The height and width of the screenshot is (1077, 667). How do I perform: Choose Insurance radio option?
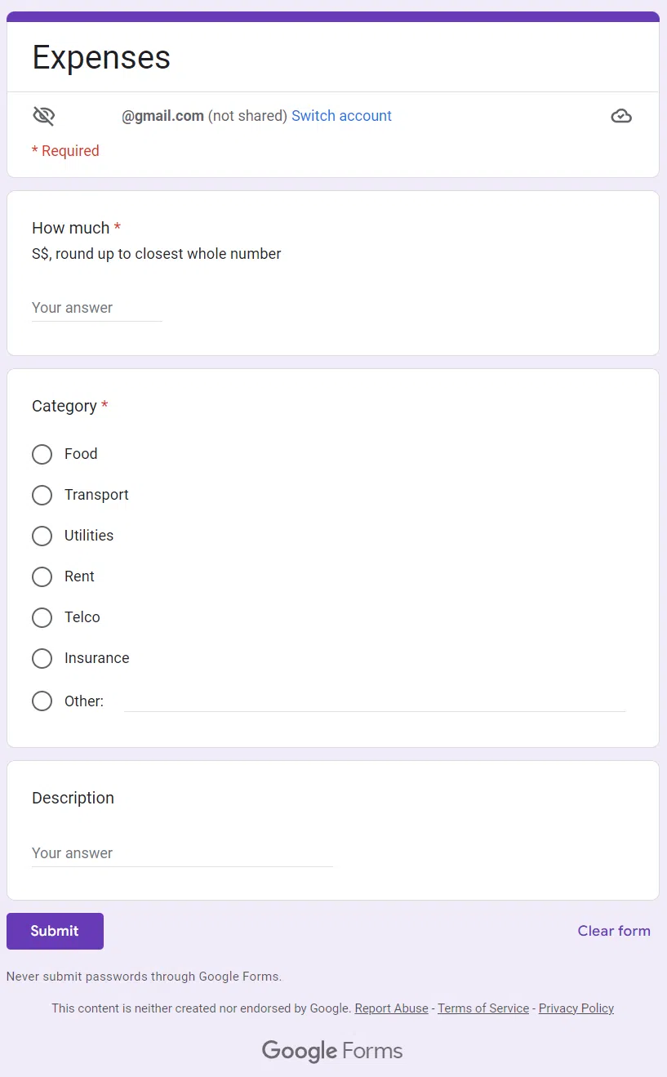click(x=42, y=658)
